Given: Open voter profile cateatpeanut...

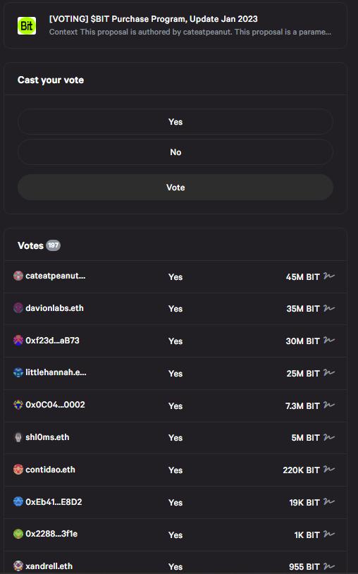Looking at the screenshot, I should (55, 276).
